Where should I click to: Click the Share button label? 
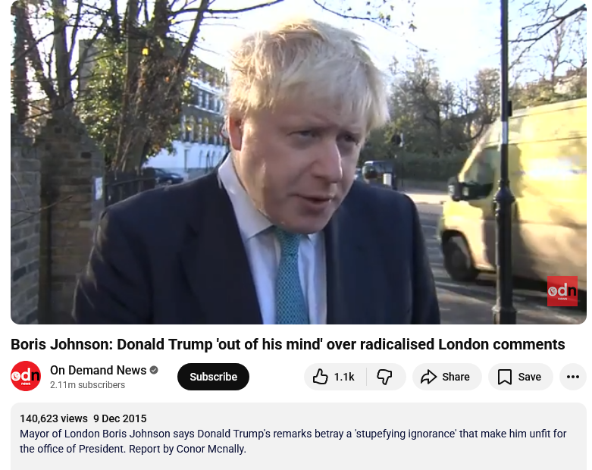tap(456, 377)
